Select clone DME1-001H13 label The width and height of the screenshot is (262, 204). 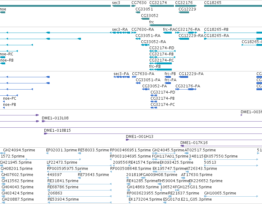pos(139,137)
